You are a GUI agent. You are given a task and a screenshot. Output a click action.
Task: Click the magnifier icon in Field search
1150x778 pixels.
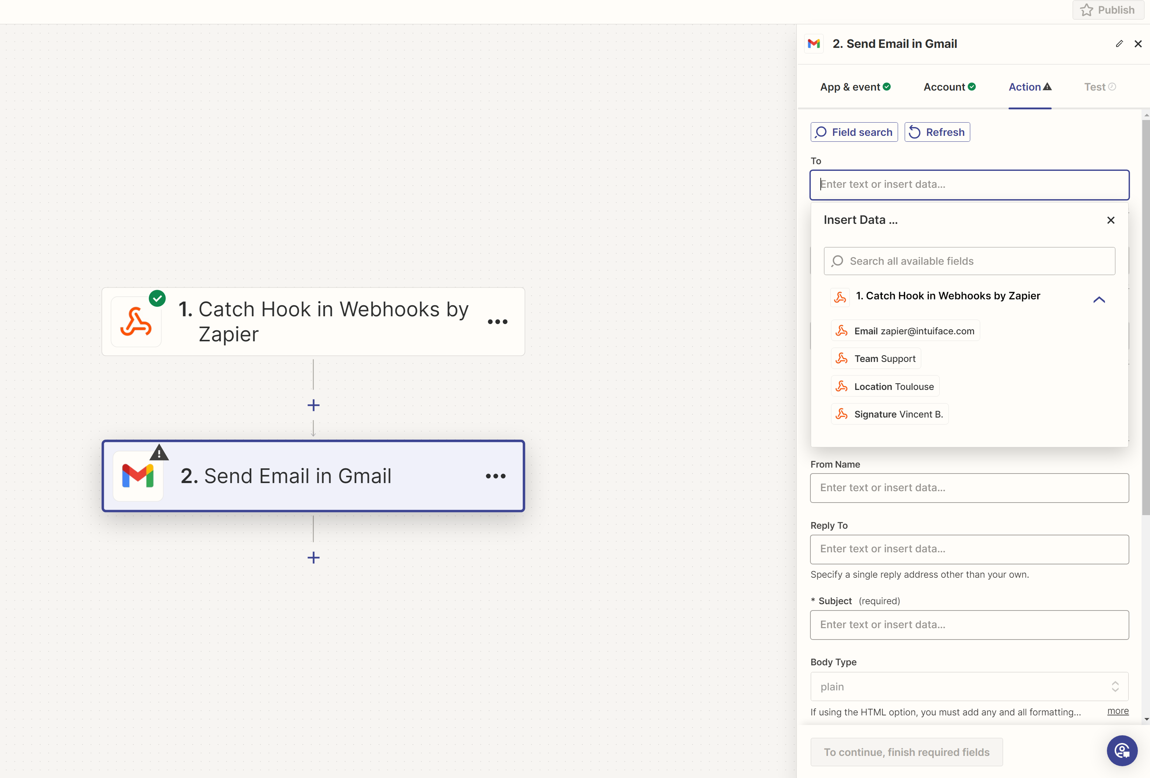tap(821, 132)
